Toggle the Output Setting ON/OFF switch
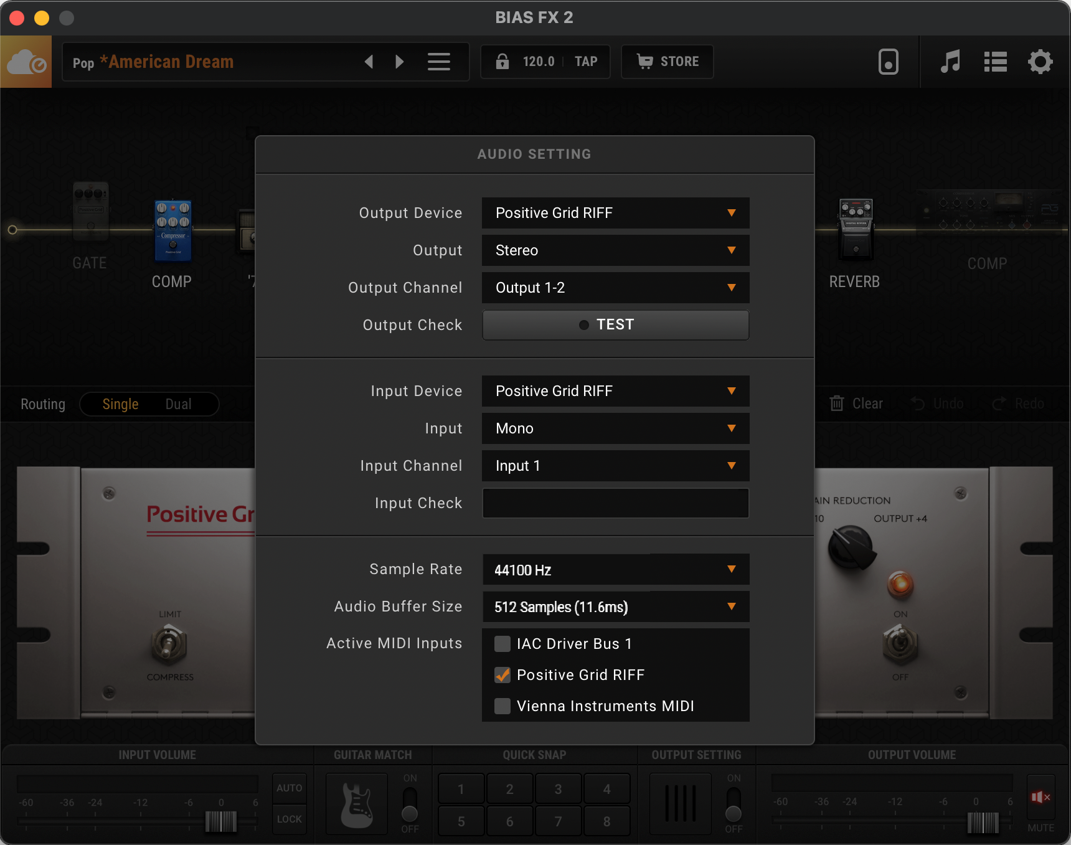 734,804
